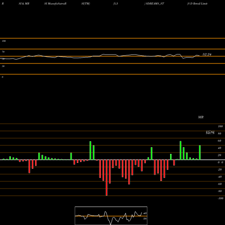
Task: Click the -20 label on MR axis
Action: [220, 170]
